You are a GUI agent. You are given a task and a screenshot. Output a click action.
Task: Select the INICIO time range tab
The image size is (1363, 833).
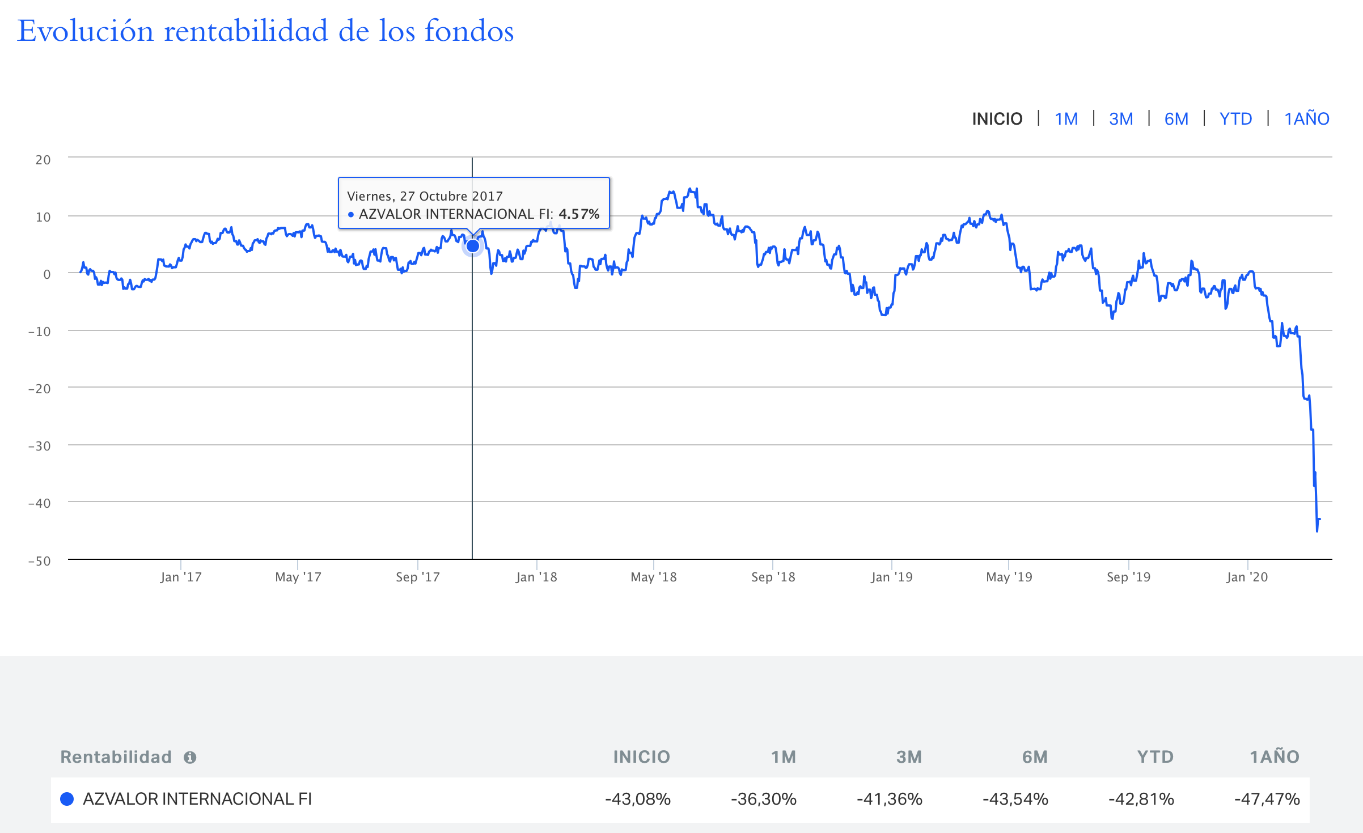pos(997,119)
